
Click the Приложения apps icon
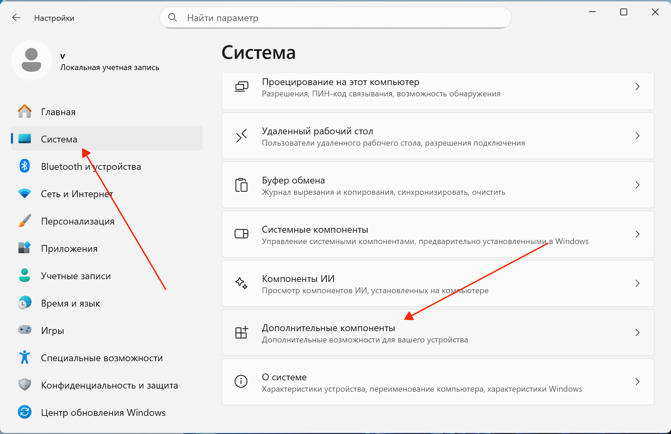tap(25, 248)
